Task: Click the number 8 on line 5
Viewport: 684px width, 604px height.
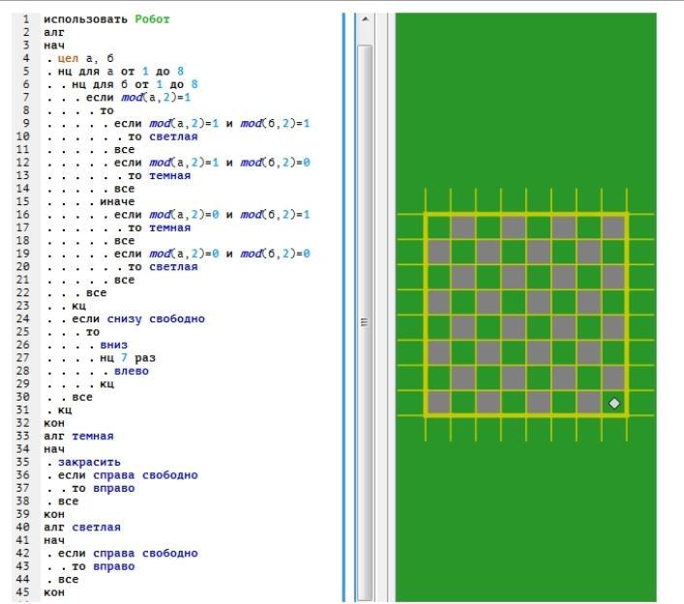Action: (x=178, y=72)
